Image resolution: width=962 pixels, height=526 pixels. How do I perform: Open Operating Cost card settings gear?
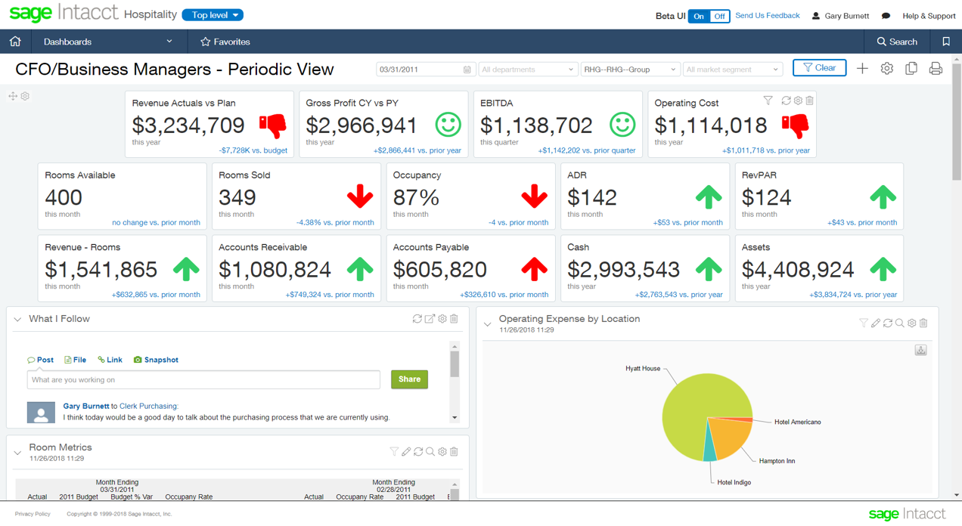(798, 101)
